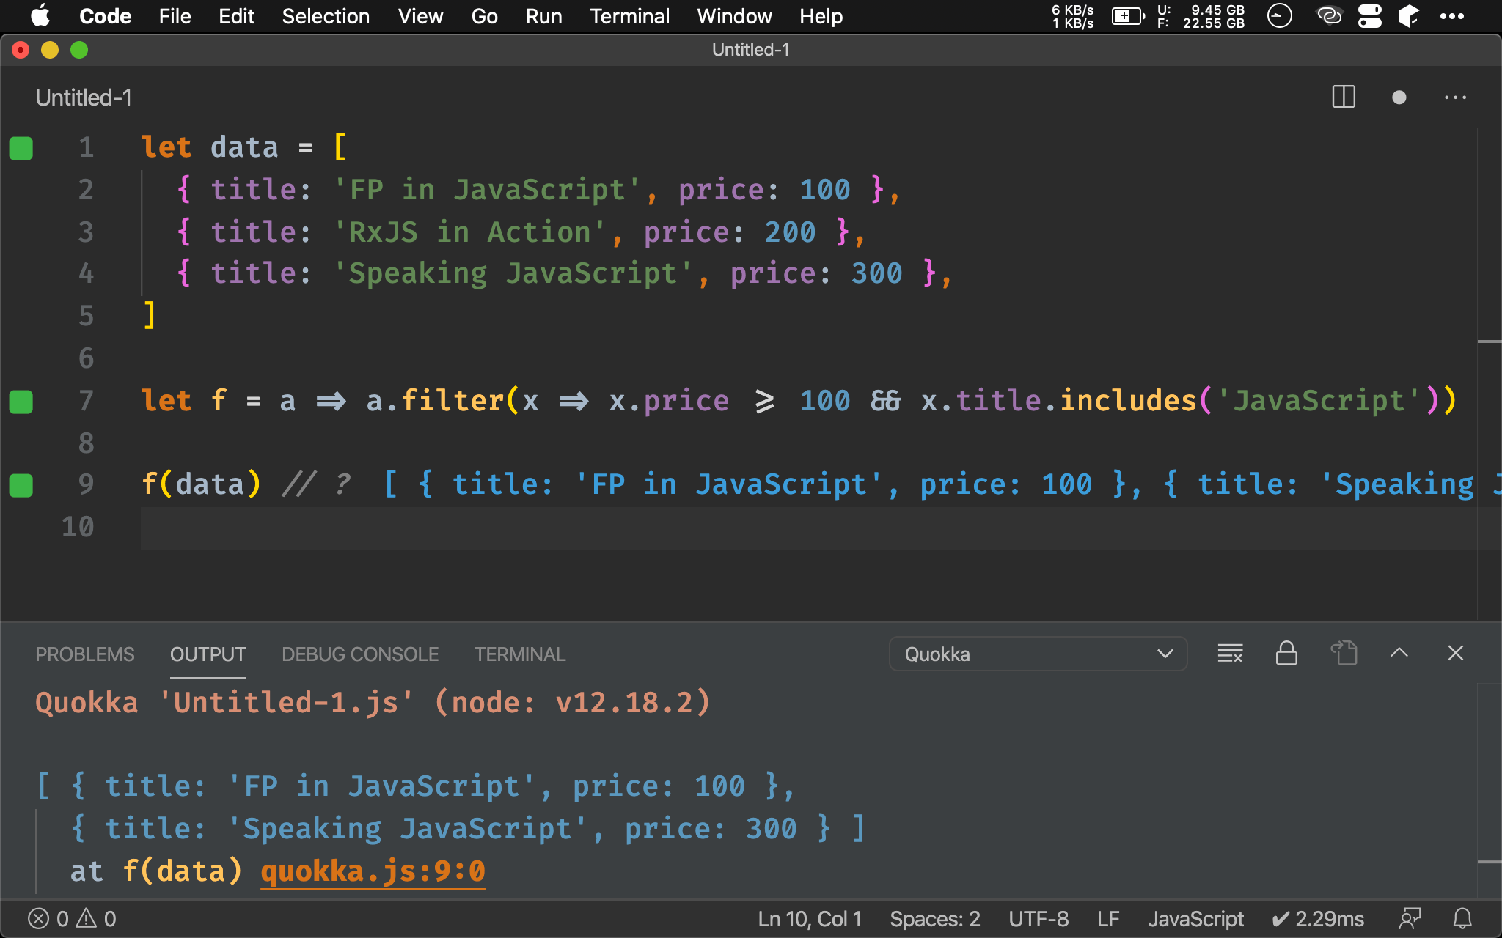Click the Quokka 'Untitled-1.js' header line in output
Viewport: 1502px width, 938px height.
[373, 703]
